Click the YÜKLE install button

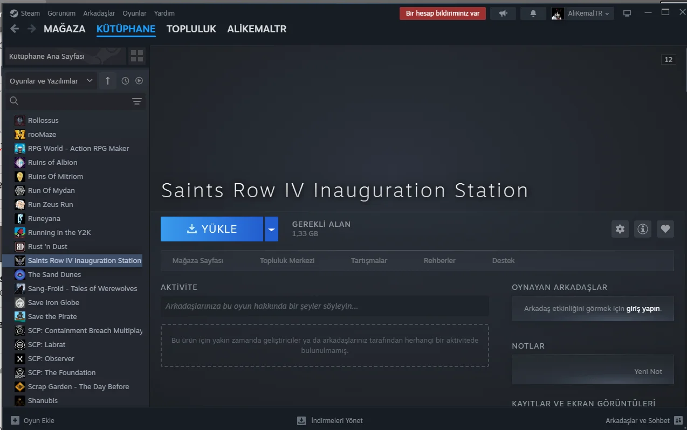pos(212,229)
